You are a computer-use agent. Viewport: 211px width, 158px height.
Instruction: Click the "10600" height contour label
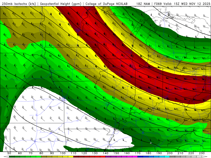pos(194,120)
